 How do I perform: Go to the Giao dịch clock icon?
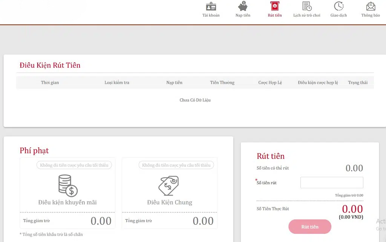(339, 7)
